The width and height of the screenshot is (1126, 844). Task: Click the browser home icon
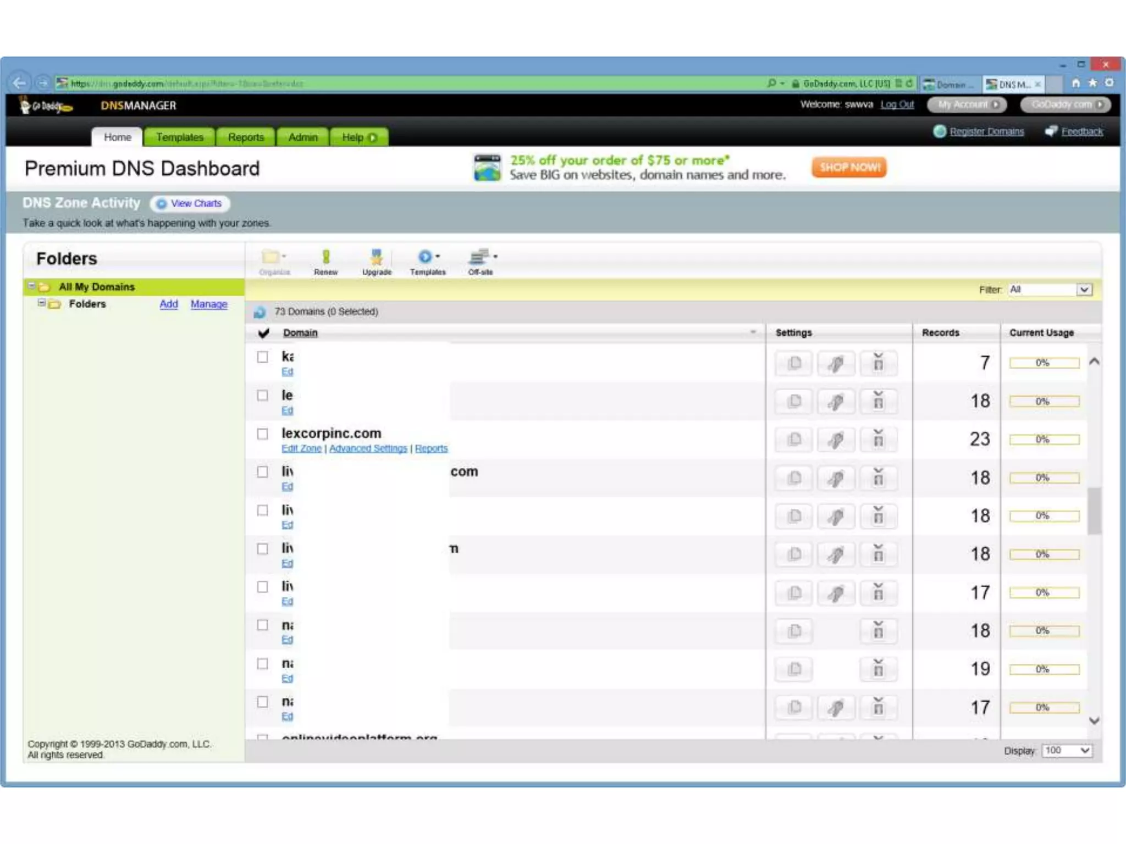pyautogui.click(x=1075, y=83)
